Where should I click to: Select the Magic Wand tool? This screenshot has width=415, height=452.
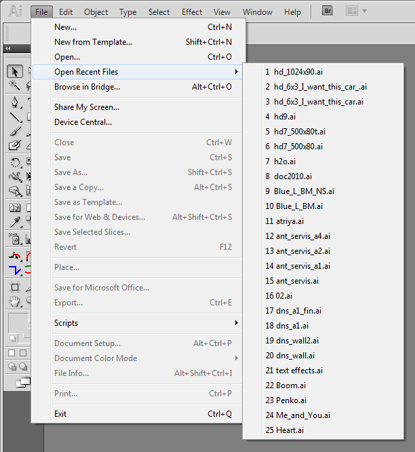(x=14, y=86)
